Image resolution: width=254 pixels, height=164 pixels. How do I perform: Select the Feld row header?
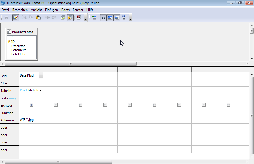pyautogui.click(x=9, y=75)
